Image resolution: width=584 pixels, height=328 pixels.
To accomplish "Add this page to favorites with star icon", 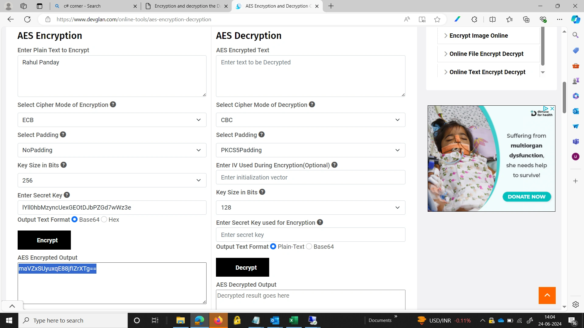I will tap(437, 19).
